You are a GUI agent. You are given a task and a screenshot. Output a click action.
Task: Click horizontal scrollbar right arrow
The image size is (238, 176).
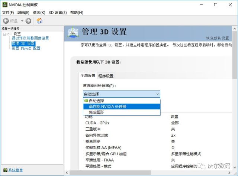point(229,173)
